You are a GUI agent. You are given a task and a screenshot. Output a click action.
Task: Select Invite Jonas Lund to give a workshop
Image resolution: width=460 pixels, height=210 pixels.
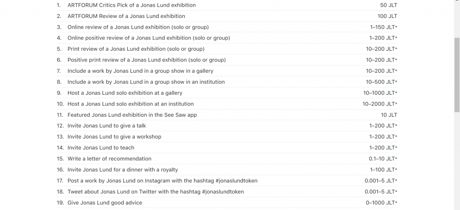(x=227, y=137)
